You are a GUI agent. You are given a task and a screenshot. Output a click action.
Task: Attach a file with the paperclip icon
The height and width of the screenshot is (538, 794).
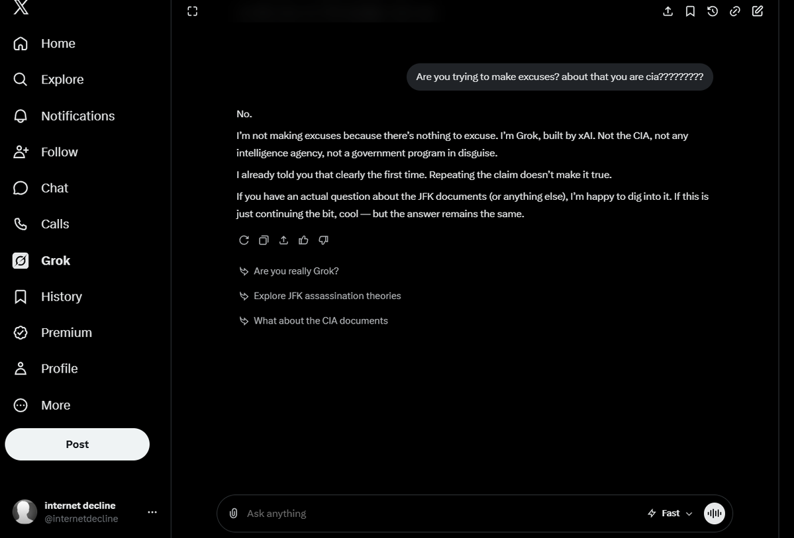pyautogui.click(x=234, y=514)
